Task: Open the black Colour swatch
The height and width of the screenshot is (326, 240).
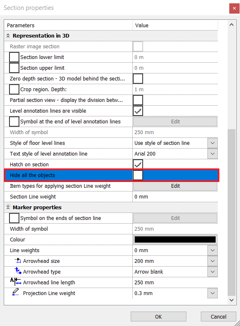Action: [175, 239]
